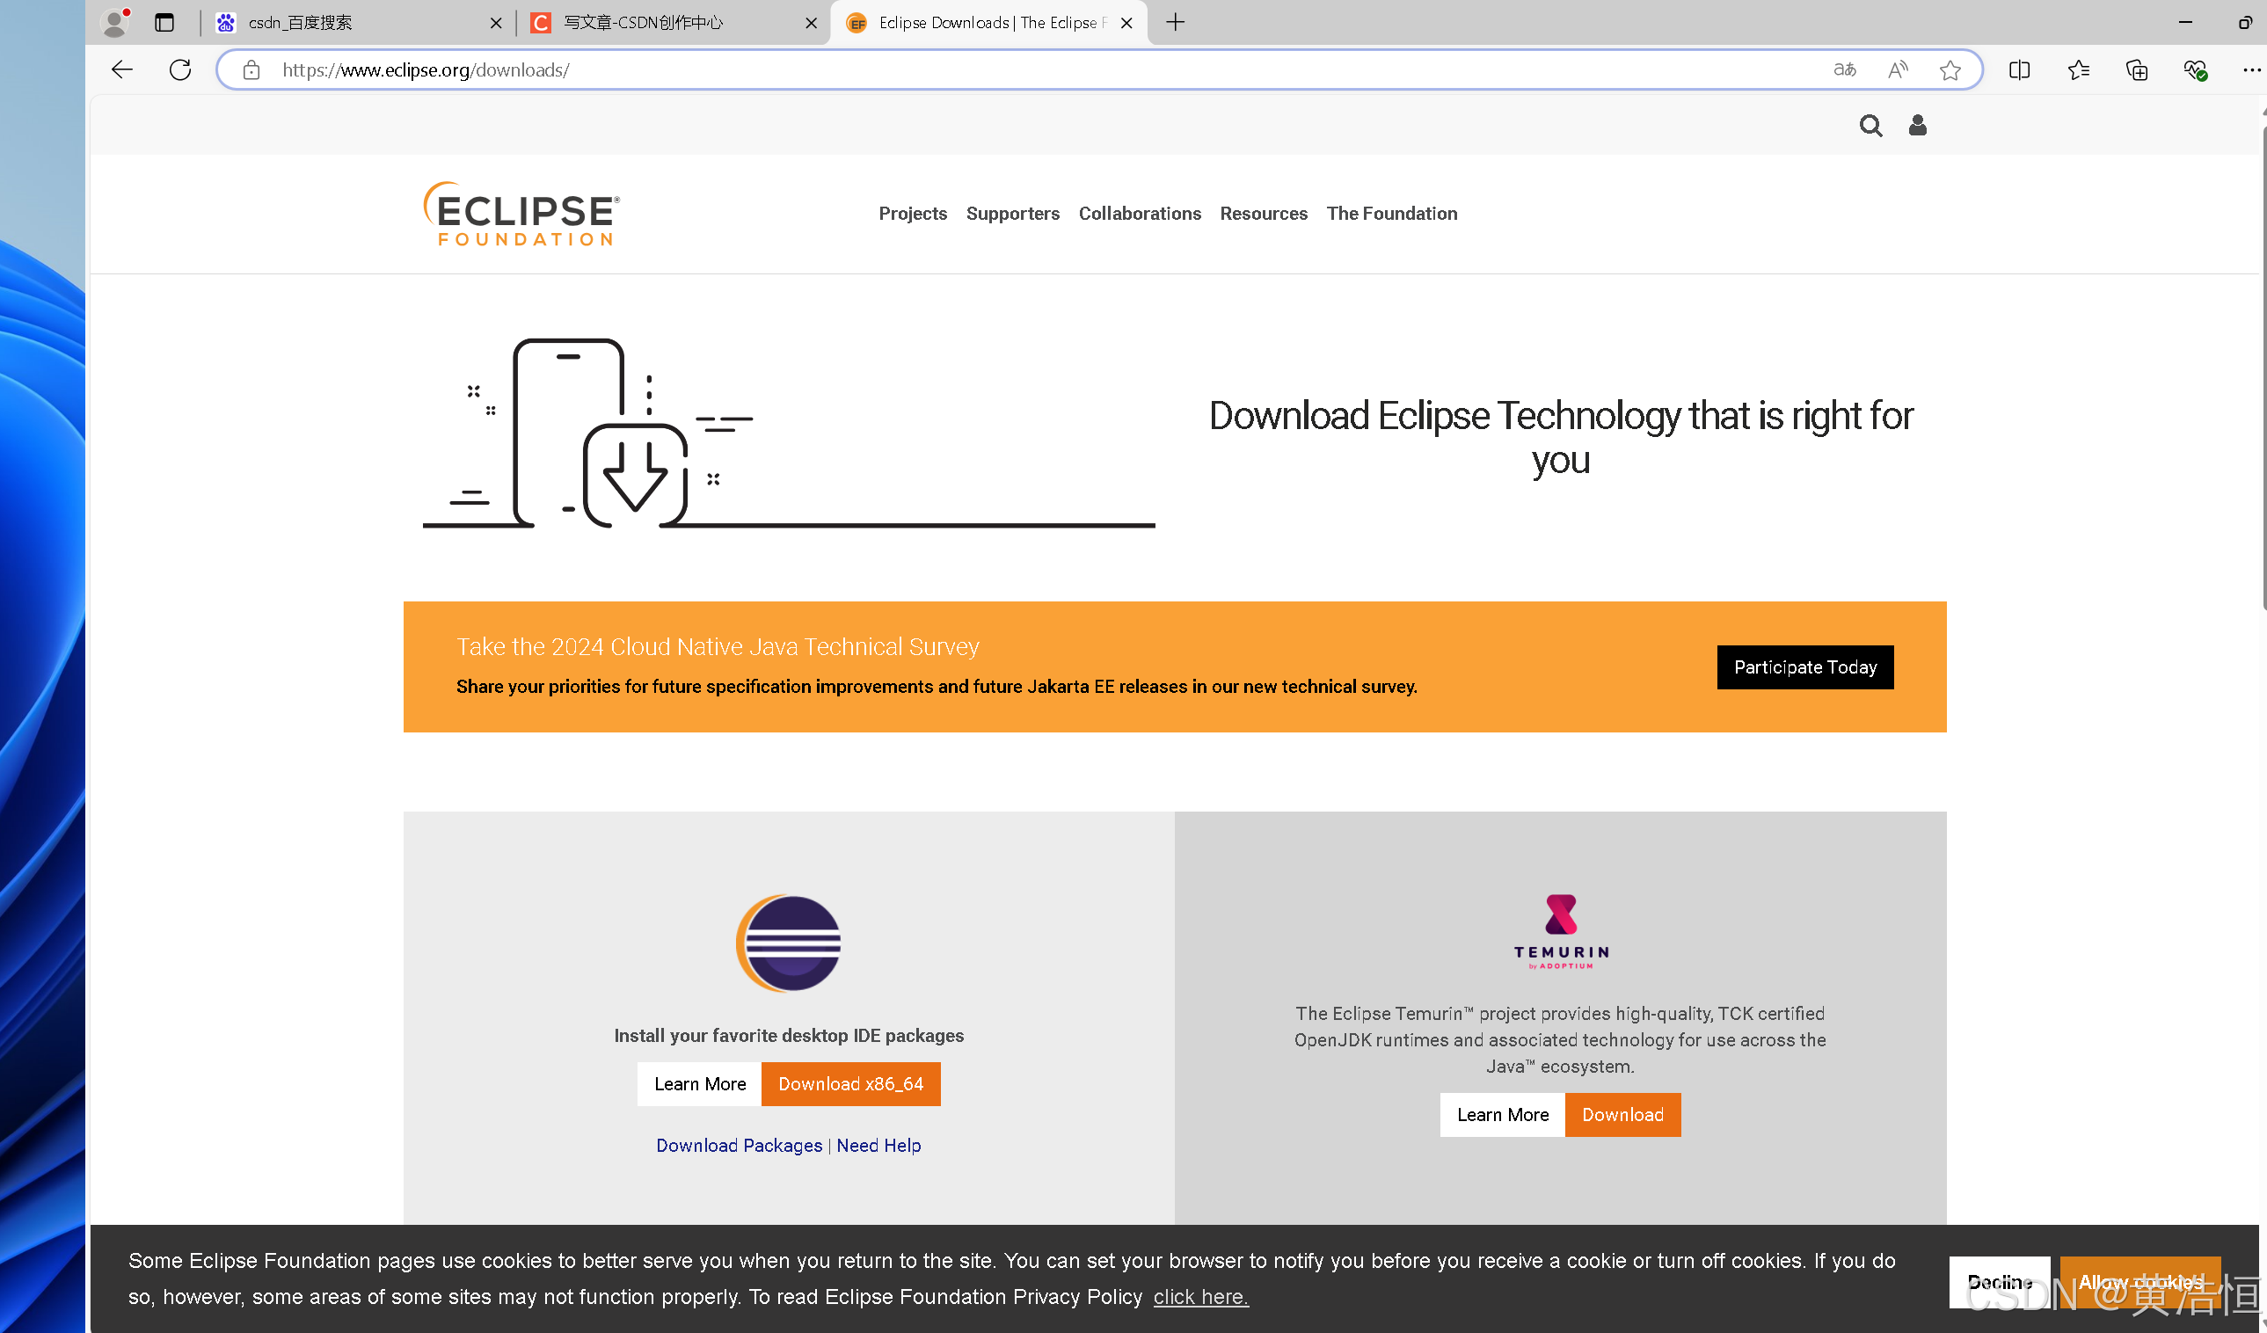Open the Projects menu
This screenshot has width=2267, height=1333.
[912, 213]
